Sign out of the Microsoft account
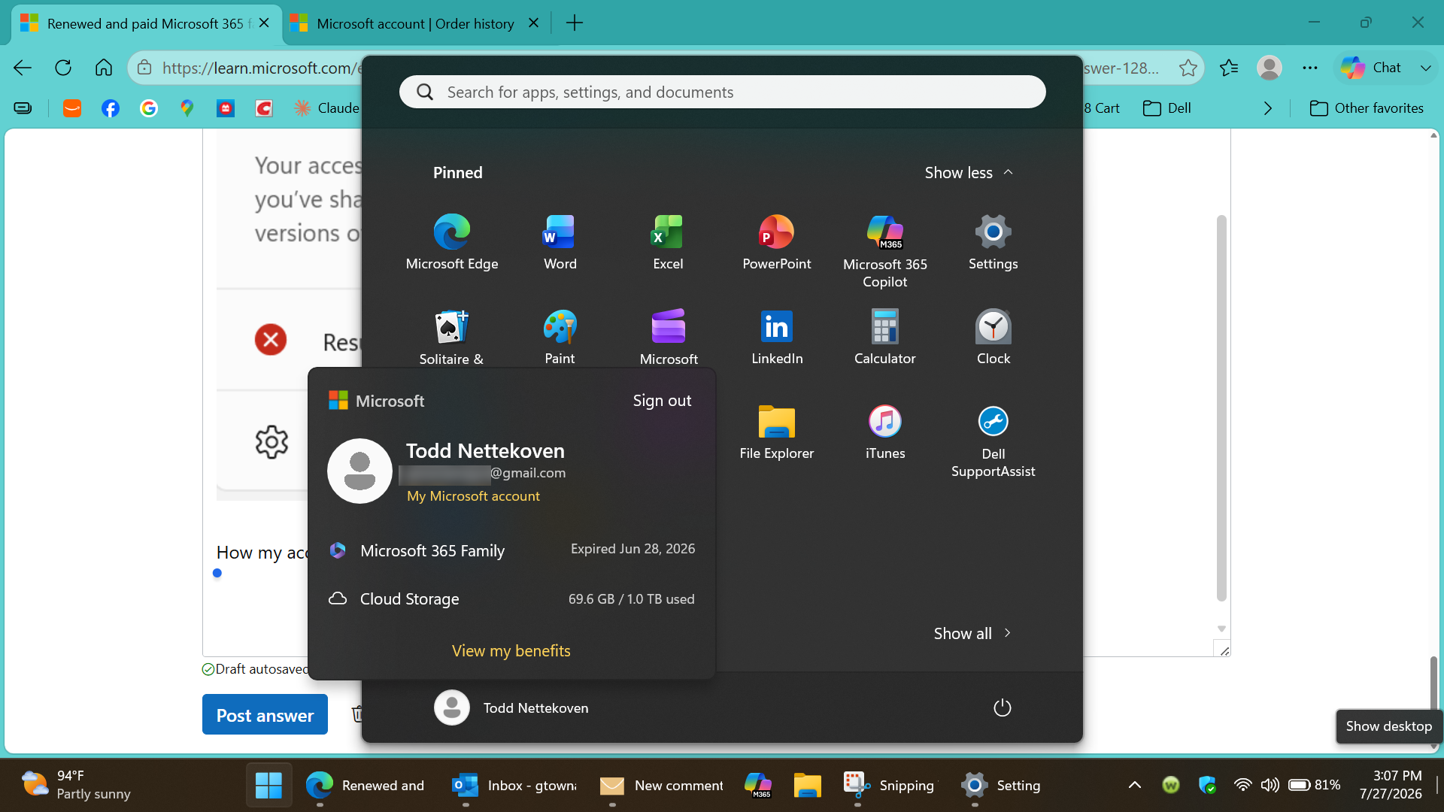 (x=662, y=401)
